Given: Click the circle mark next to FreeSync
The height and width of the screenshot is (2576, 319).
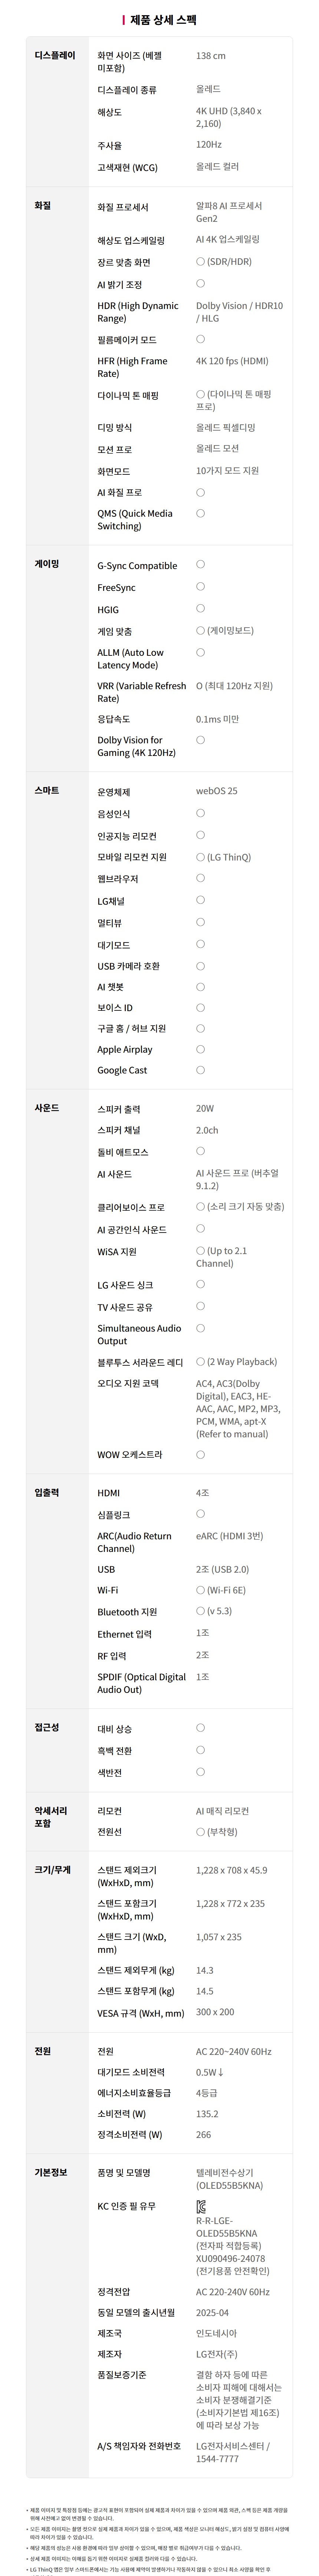Looking at the screenshot, I should click(200, 587).
